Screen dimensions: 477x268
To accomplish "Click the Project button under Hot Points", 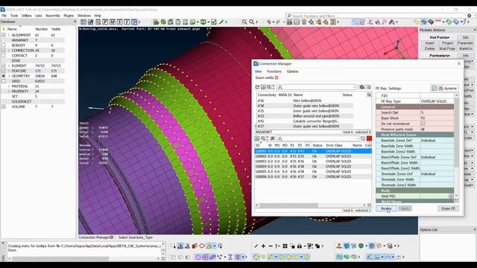I will point(447,43).
